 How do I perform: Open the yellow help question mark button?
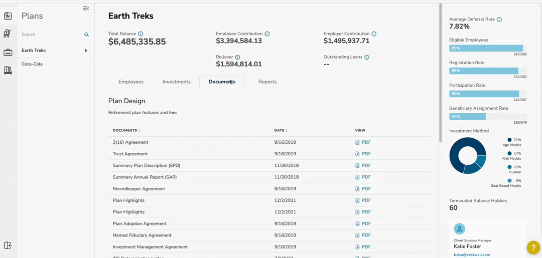coord(533,247)
